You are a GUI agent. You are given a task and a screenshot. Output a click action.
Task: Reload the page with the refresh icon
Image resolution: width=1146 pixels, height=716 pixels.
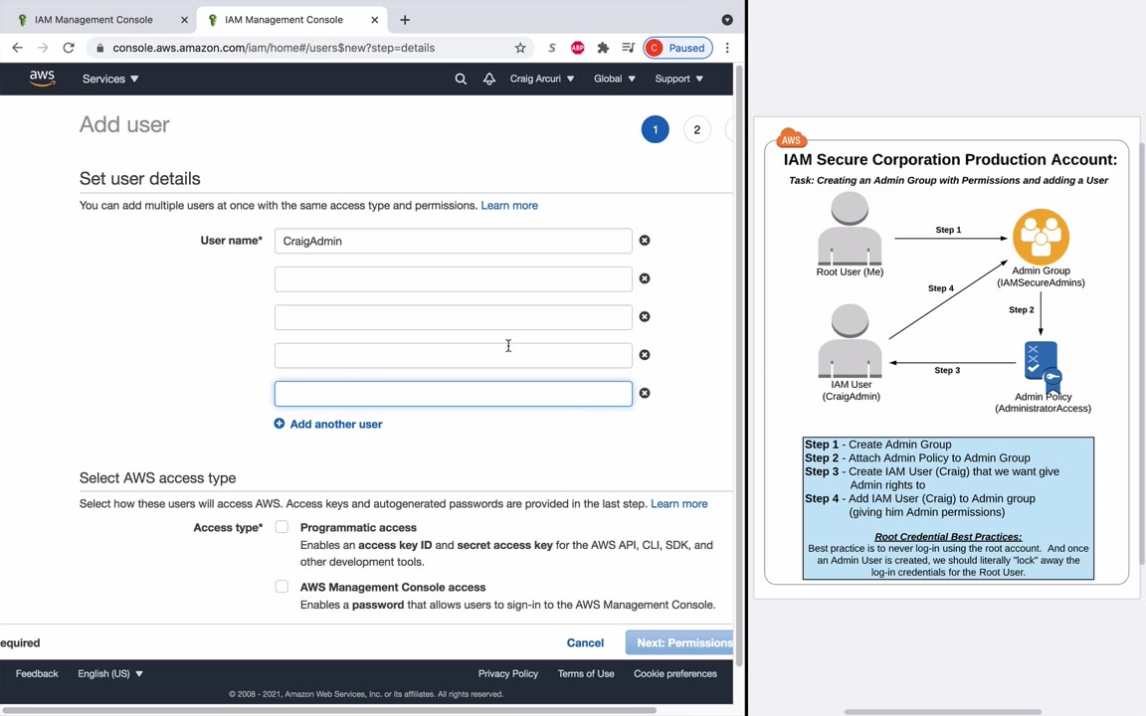[69, 48]
